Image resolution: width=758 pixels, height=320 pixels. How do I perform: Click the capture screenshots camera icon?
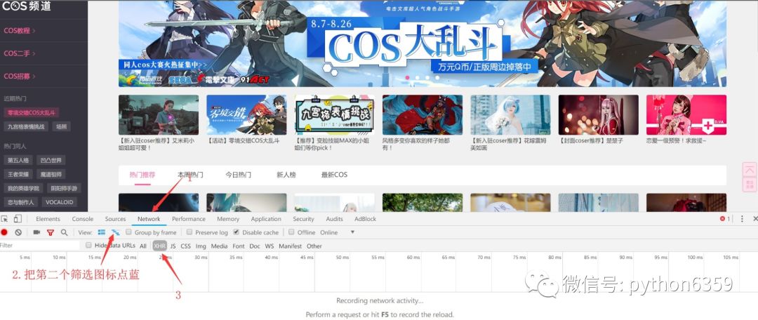[x=36, y=232]
